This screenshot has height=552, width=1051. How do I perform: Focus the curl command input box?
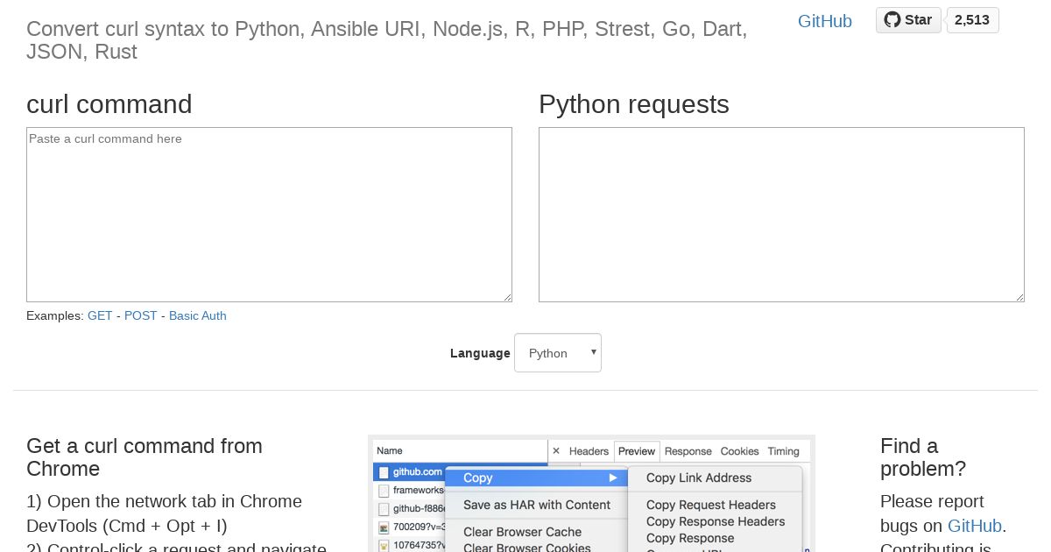coord(269,215)
